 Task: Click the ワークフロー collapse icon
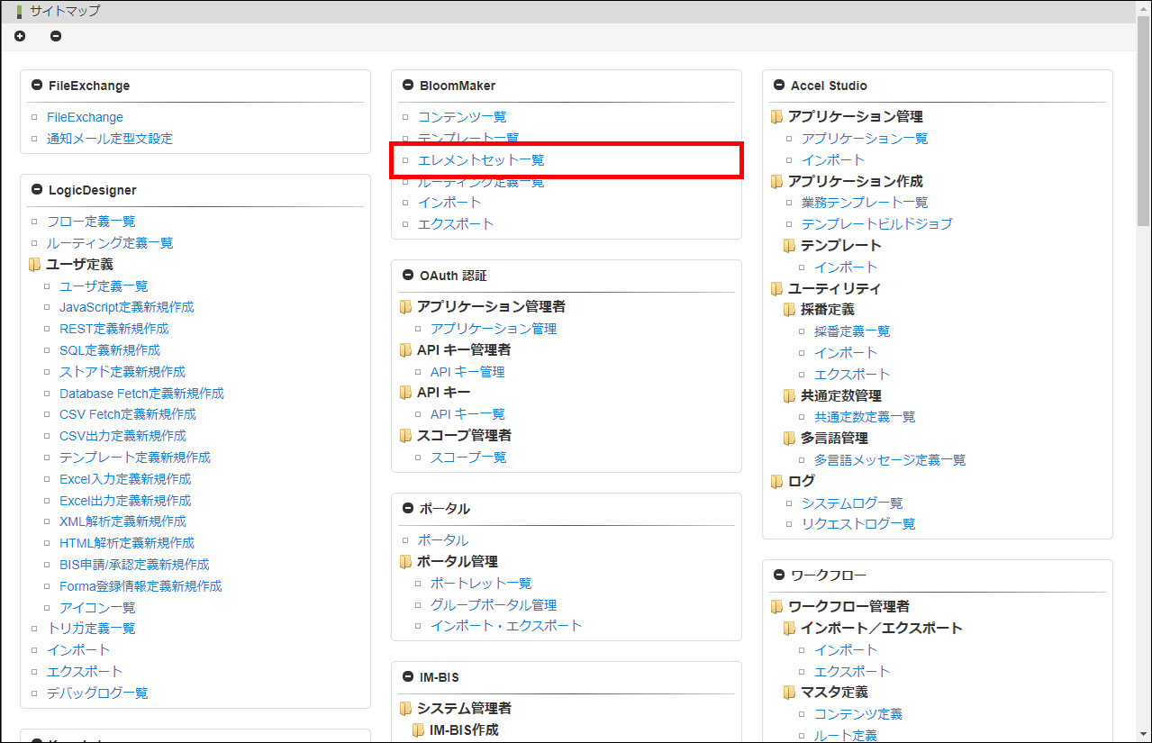pos(779,575)
